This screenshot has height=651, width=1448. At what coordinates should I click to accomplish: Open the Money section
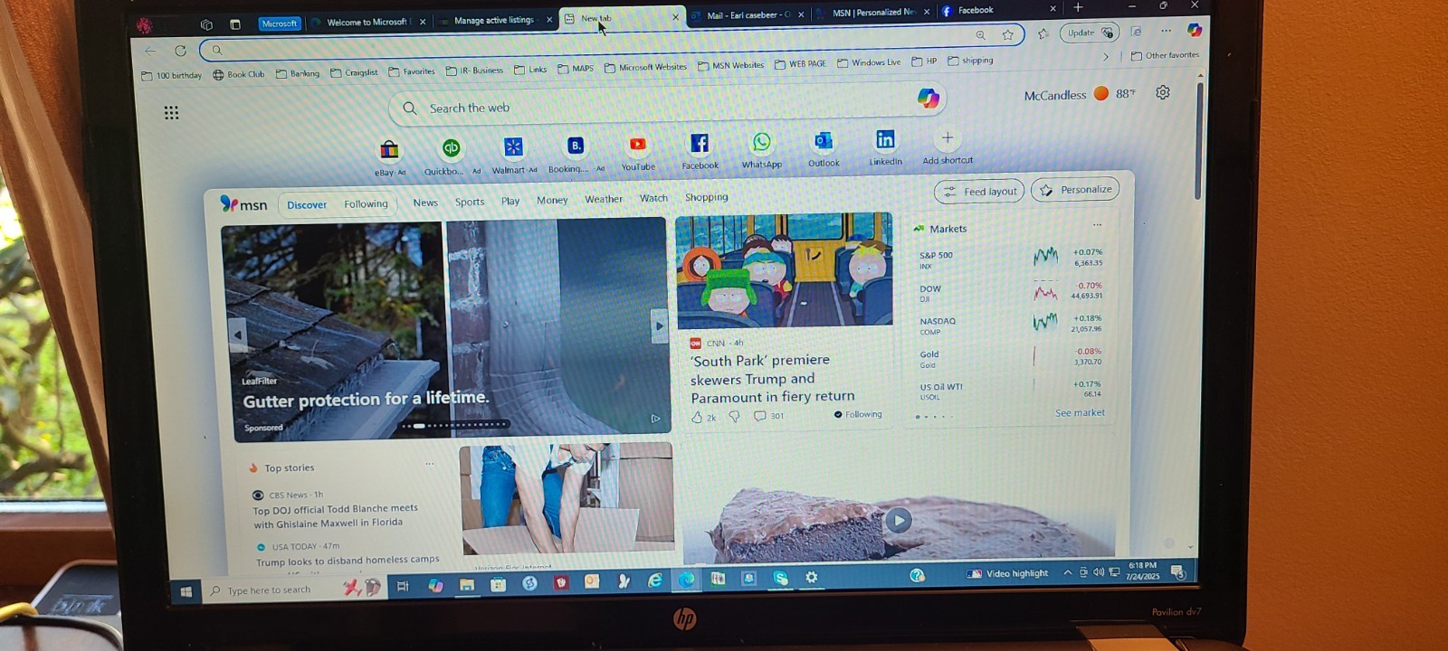click(x=552, y=201)
